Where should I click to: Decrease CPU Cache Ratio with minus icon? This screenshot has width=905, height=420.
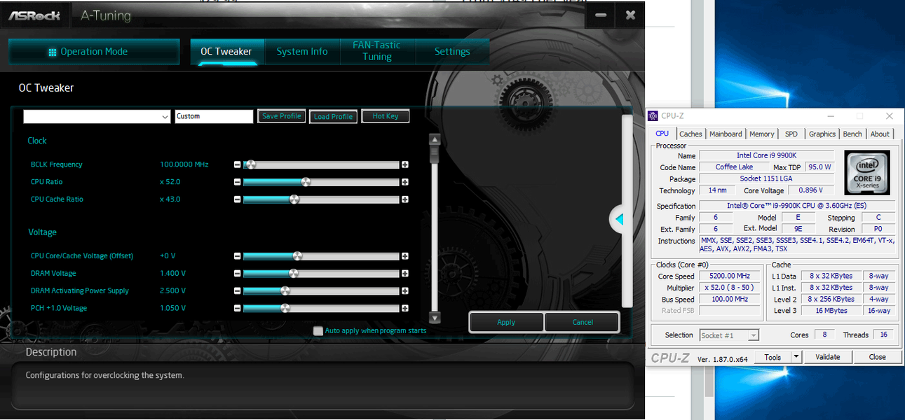pyautogui.click(x=237, y=199)
